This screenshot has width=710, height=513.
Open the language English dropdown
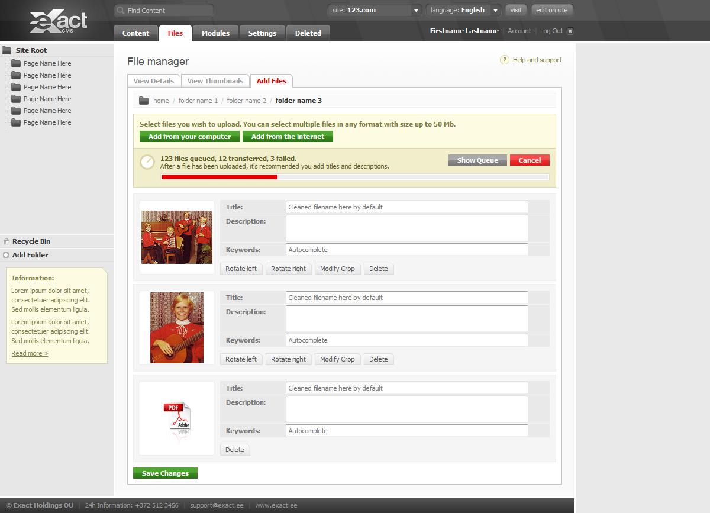[x=464, y=10]
